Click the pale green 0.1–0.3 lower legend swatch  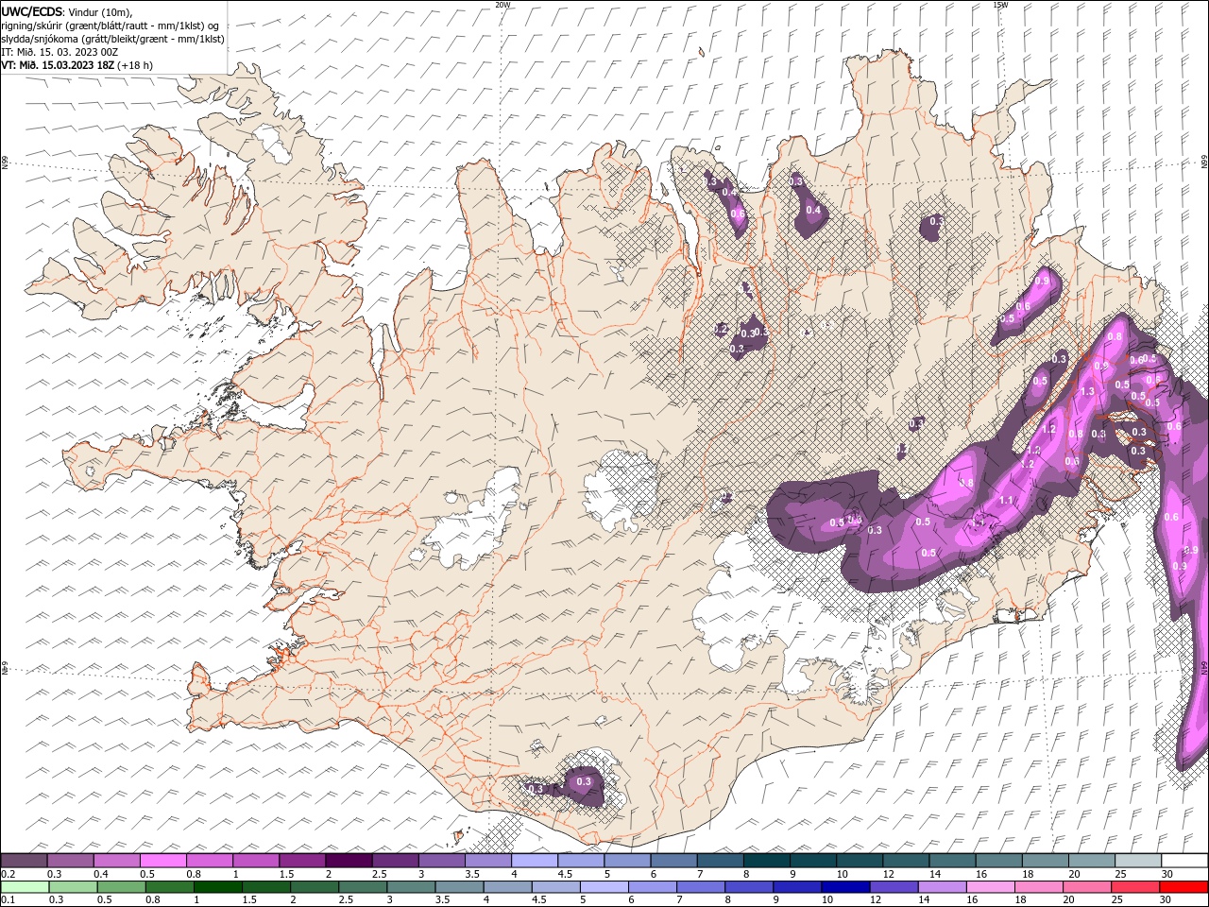tap(26, 887)
